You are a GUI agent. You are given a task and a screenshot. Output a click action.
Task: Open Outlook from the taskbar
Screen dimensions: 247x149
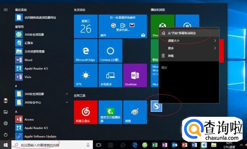tap(175, 145)
